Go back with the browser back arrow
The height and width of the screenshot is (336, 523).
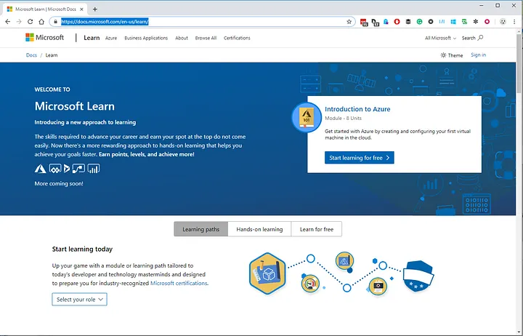click(x=8, y=22)
